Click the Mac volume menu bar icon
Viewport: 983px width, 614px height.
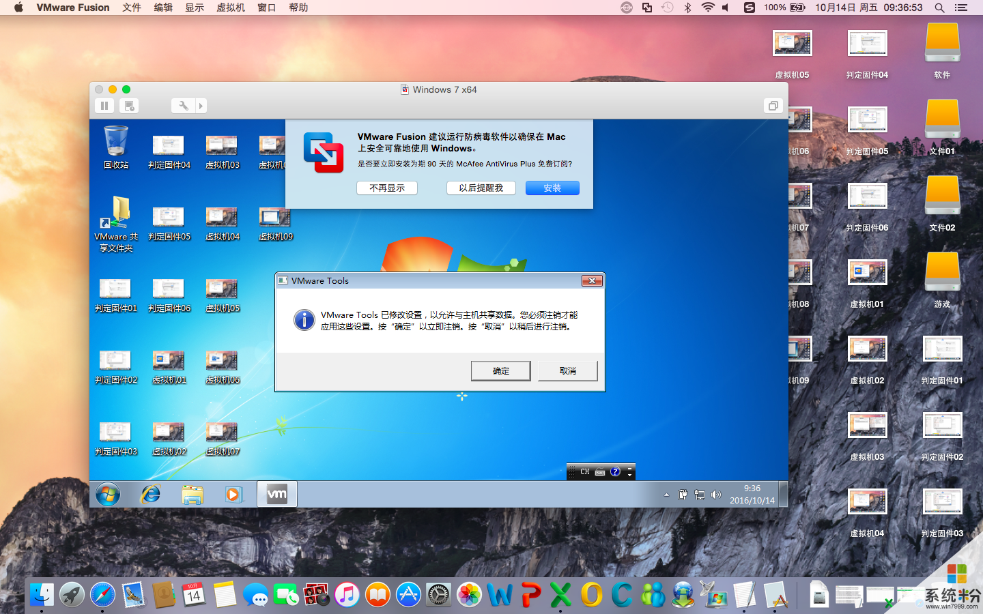pos(726,8)
